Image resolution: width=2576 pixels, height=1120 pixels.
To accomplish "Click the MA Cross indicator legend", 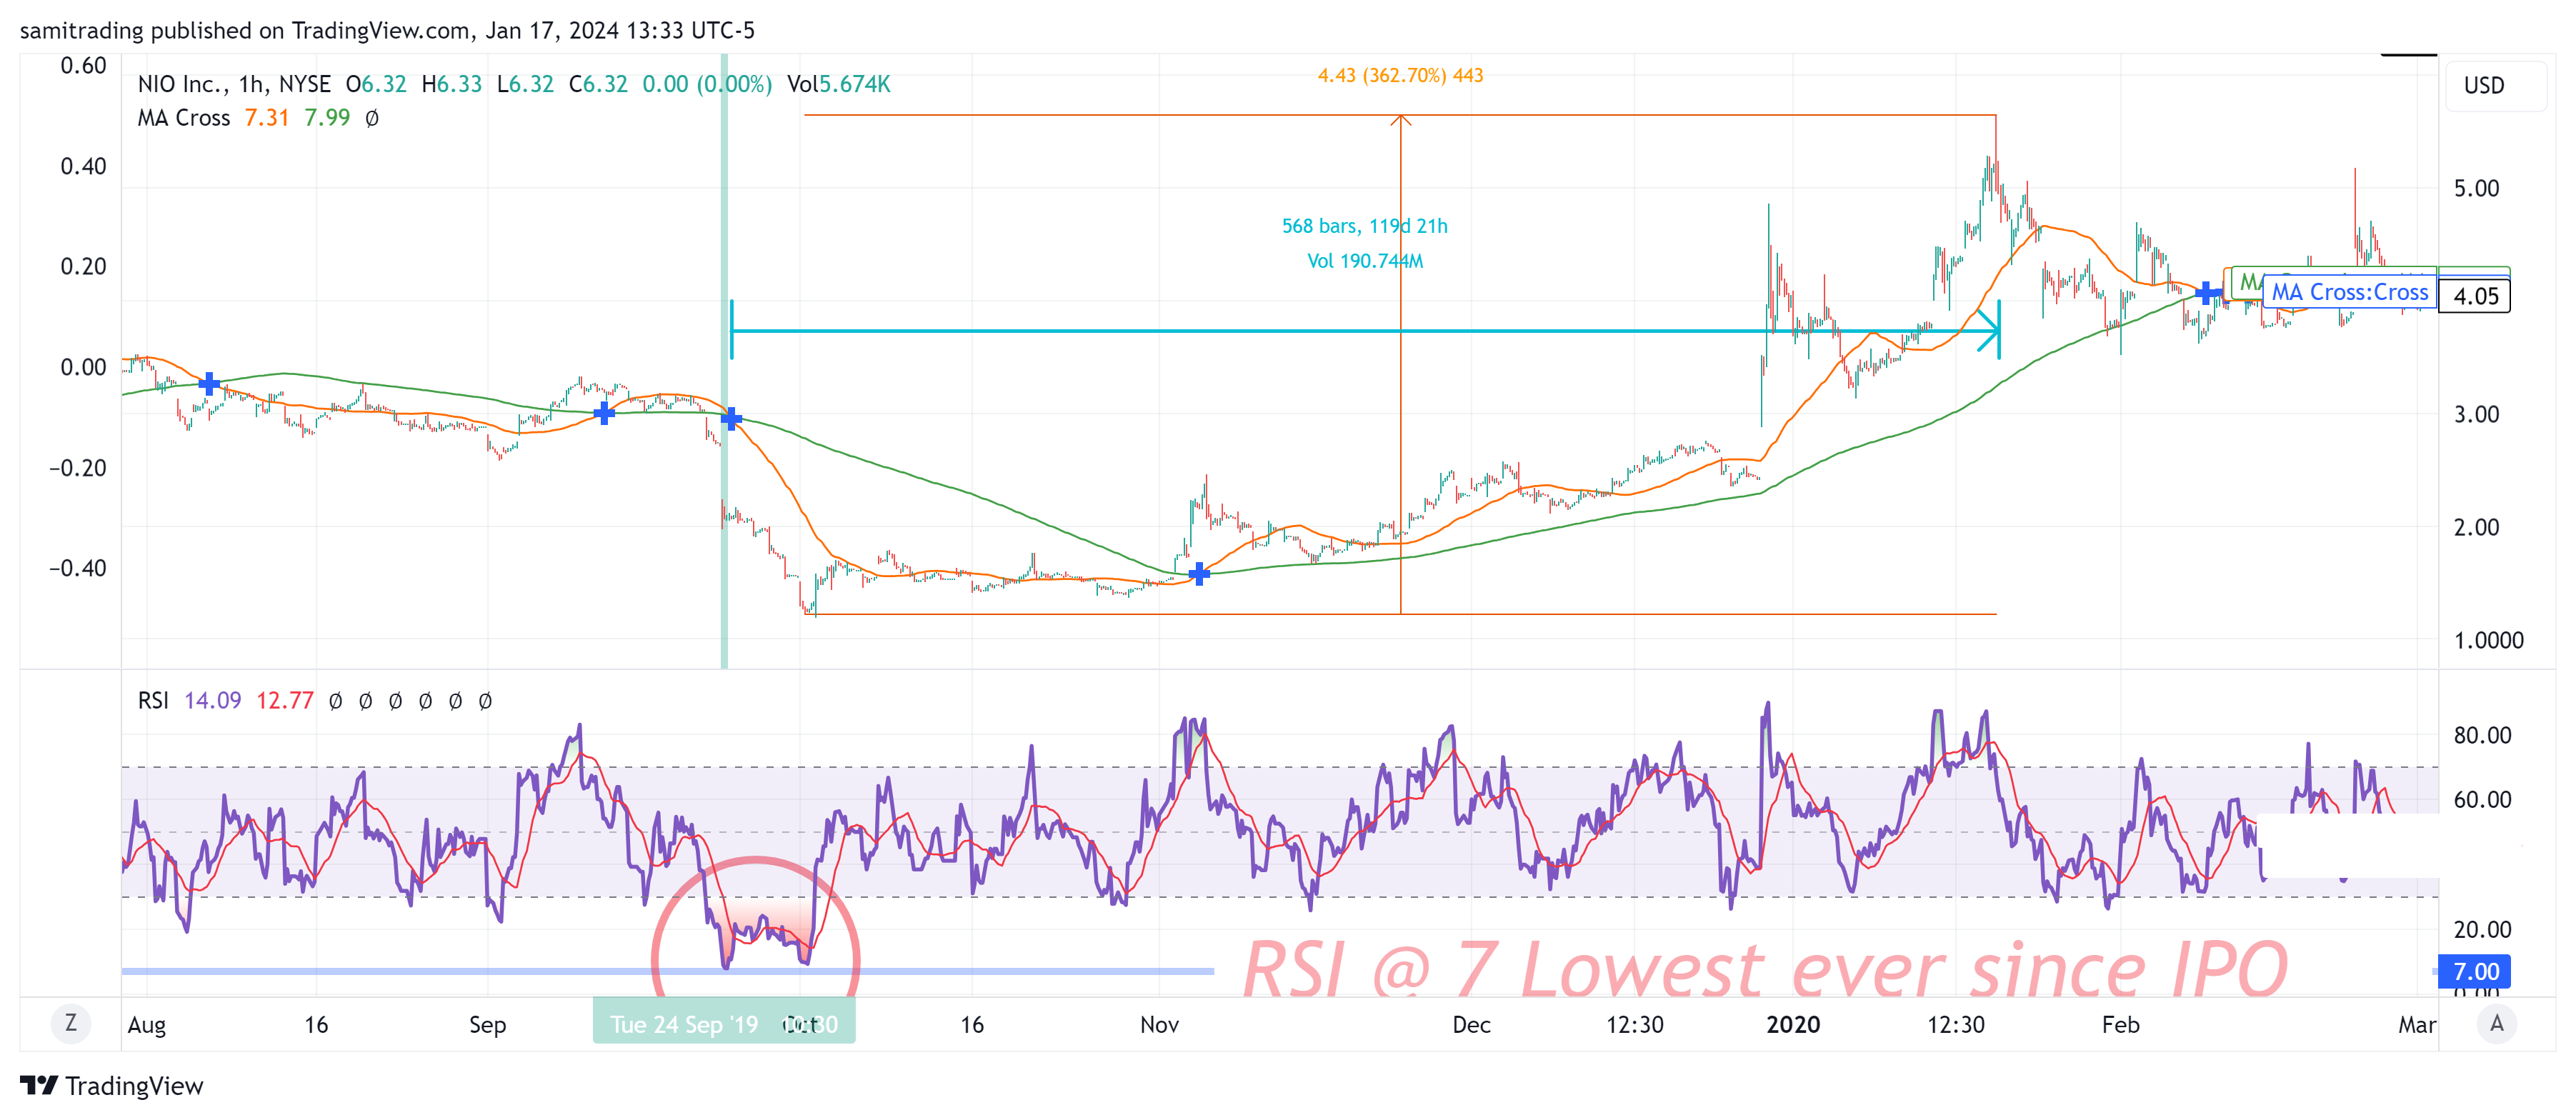I will [x=184, y=118].
